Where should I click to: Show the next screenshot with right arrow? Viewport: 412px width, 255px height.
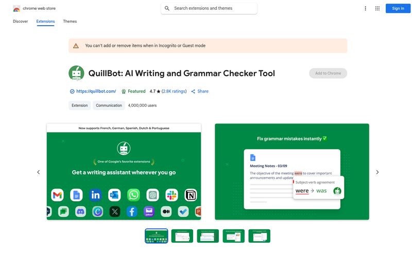(377, 172)
